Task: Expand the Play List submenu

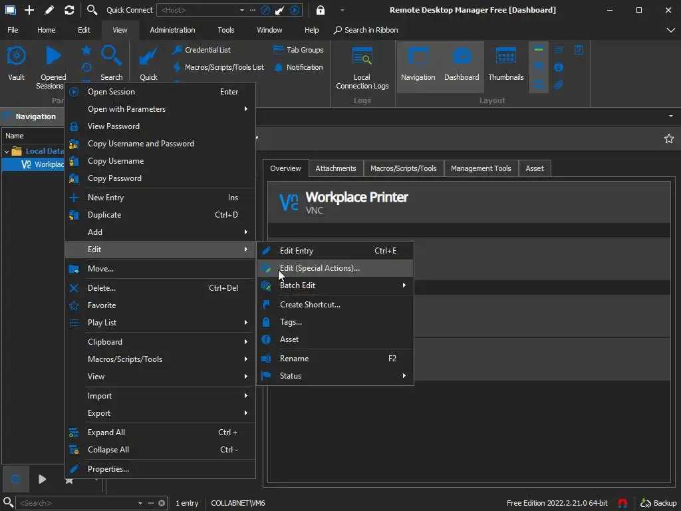Action: point(160,323)
